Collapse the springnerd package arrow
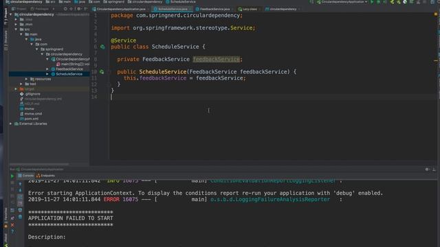The image size is (440, 247). [37, 49]
